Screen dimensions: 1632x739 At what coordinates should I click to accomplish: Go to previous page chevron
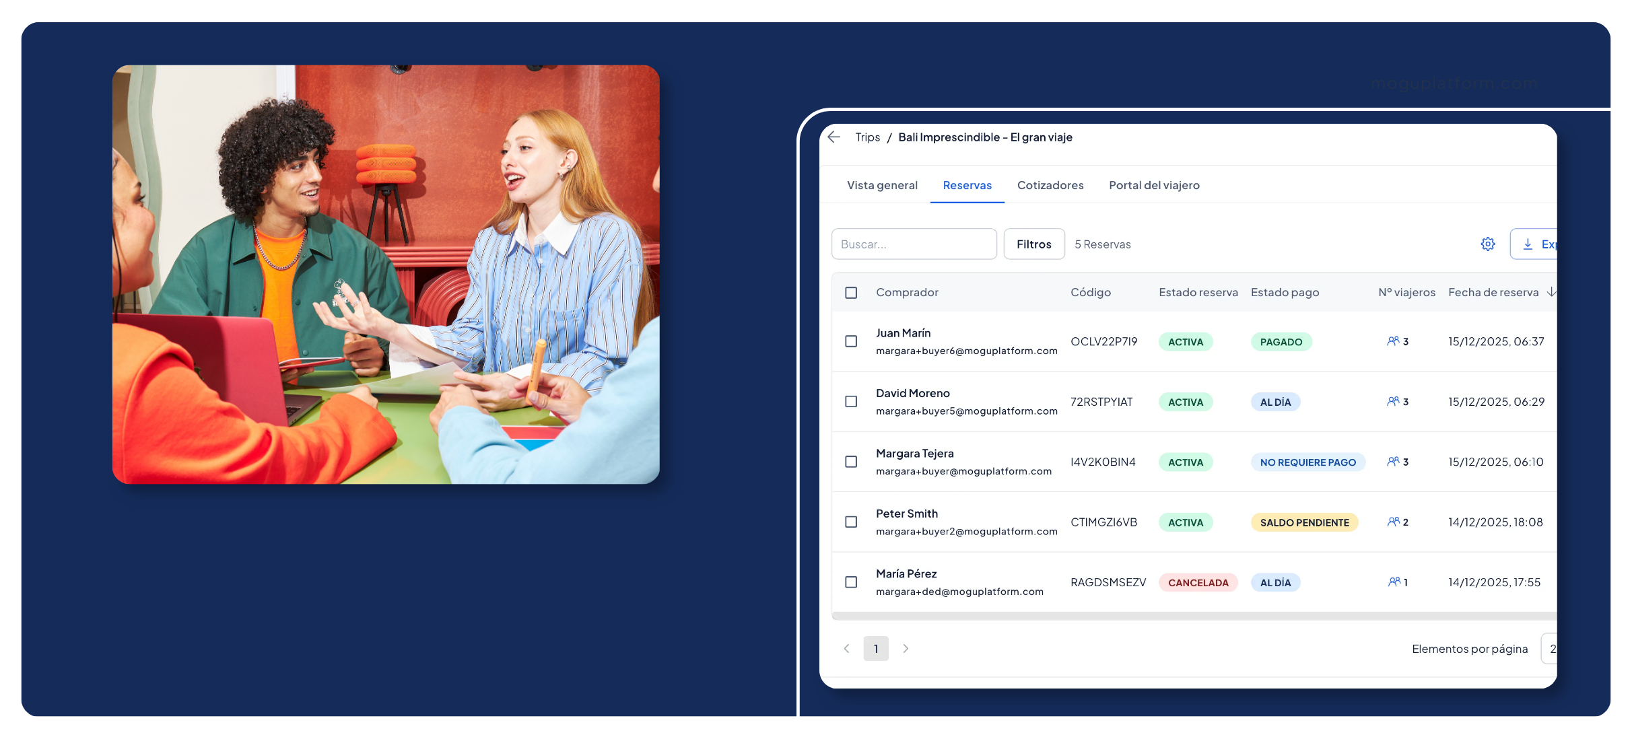(846, 648)
